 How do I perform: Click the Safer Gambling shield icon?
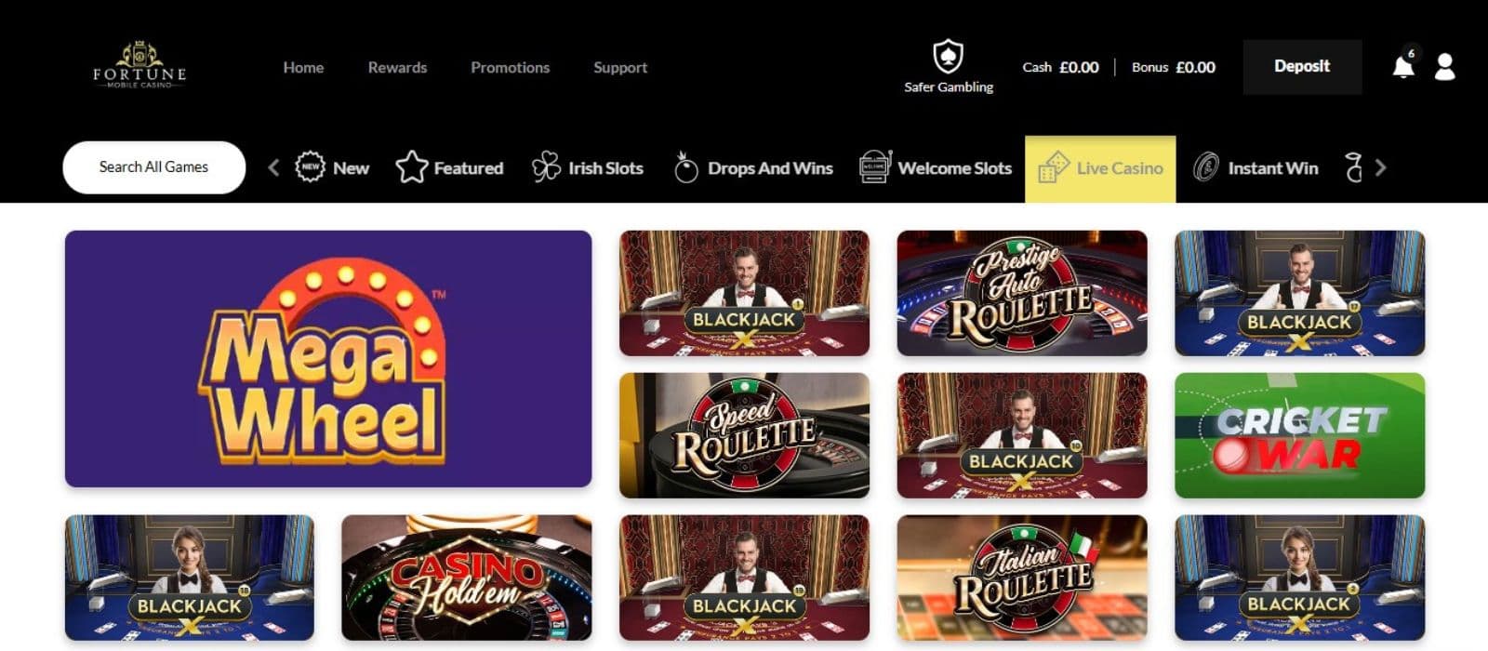[948, 56]
